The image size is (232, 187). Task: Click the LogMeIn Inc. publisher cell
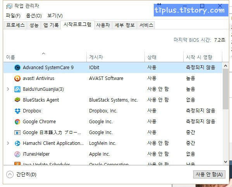click(x=103, y=143)
